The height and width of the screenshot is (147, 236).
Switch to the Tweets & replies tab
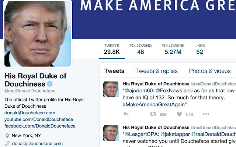click(156, 71)
